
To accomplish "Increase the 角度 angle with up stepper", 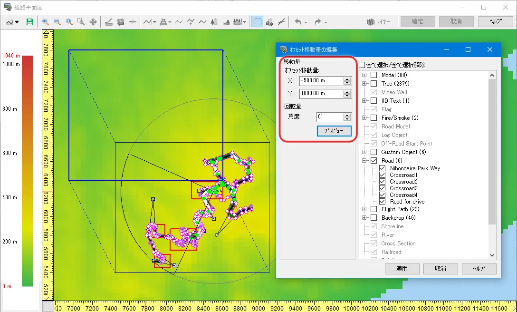I will point(347,115).
